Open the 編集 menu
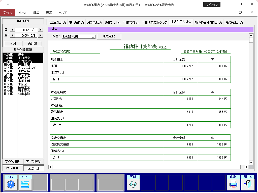258x193 pixels. click(36, 13)
